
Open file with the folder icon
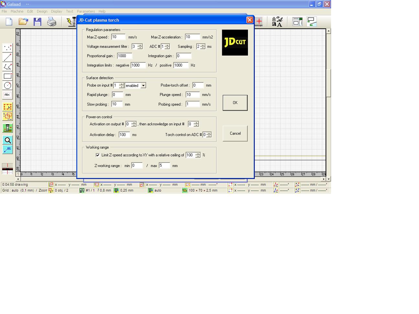[23, 22]
